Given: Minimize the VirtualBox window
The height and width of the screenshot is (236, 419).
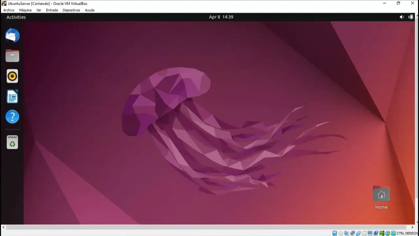Looking at the screenshot, I should (x=385, y=3).
